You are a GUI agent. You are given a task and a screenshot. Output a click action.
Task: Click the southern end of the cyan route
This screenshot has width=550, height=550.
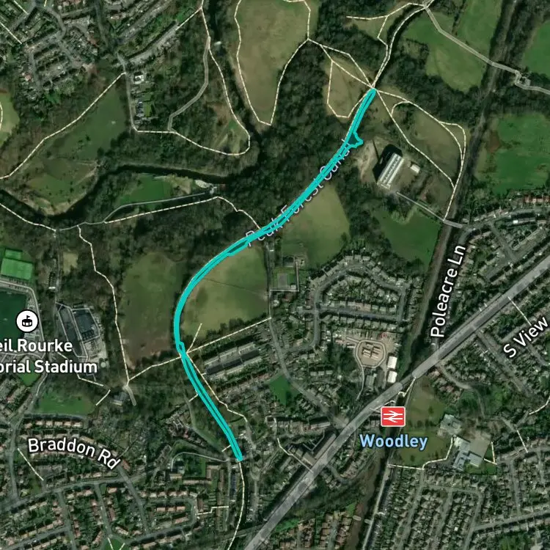(239, 458)
